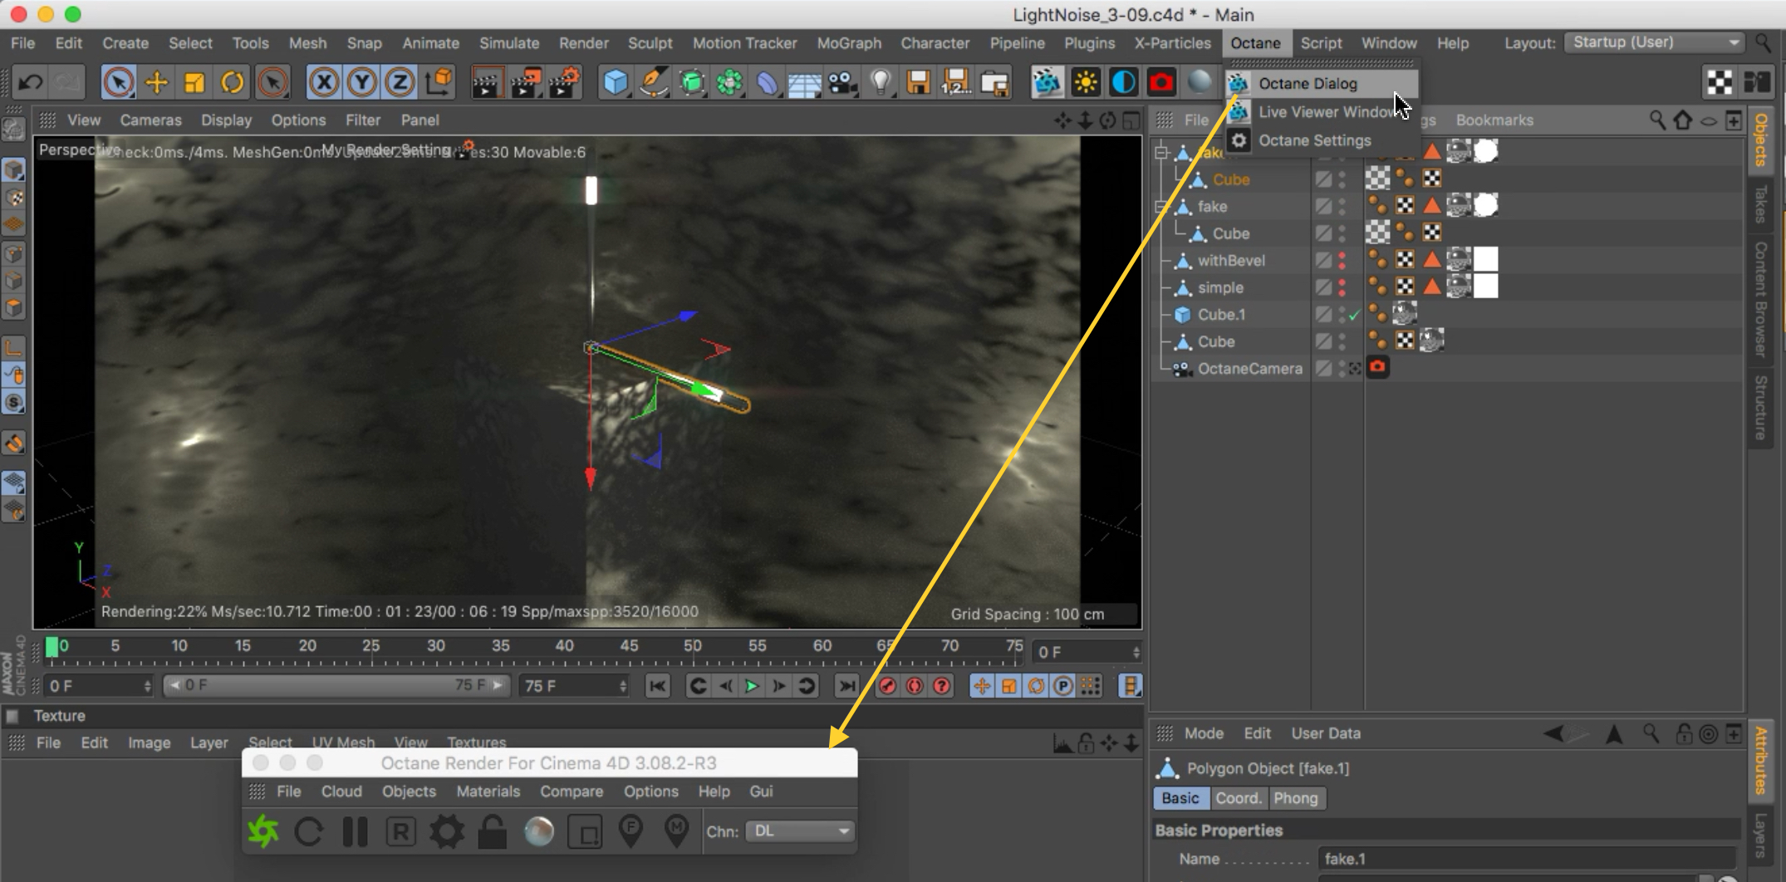
Task: Click the timeline preview range bar
Action: (x=336, y=686)
